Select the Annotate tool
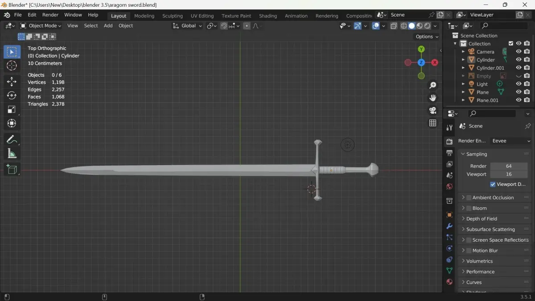This screenshot has width=535, height=301. pos(12,140)
